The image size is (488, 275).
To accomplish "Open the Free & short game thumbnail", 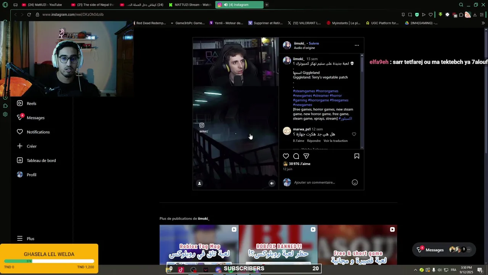I will [x=357, y=245].
